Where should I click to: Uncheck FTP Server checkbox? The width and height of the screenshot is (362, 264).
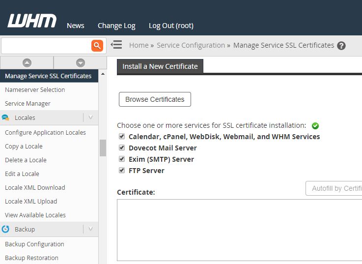pyautogui.click(x=122, y=170)
